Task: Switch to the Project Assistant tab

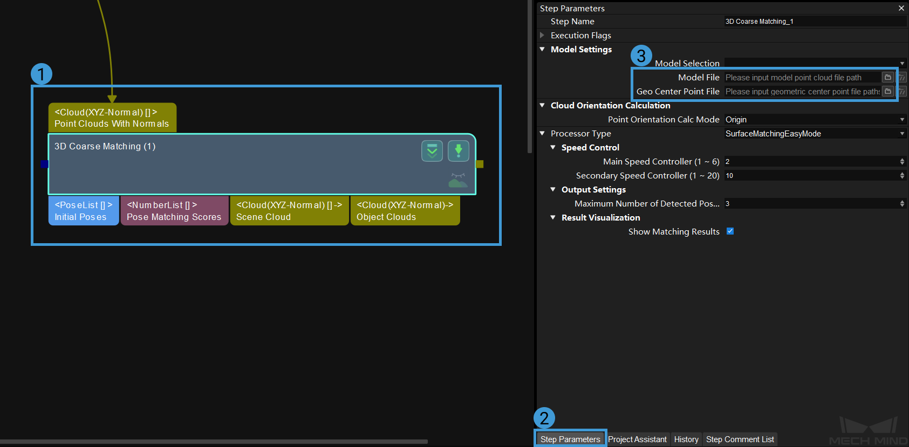Action: (637, 439)
